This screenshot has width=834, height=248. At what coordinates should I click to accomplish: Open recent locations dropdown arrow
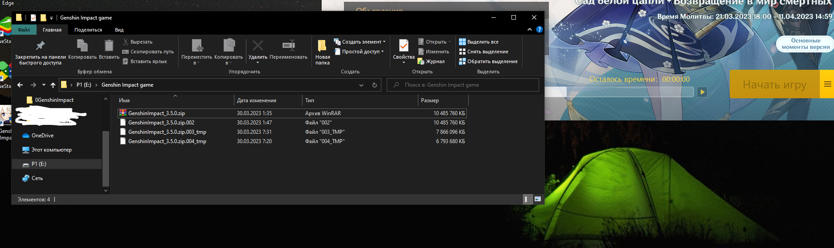click(x=44, y=85)
